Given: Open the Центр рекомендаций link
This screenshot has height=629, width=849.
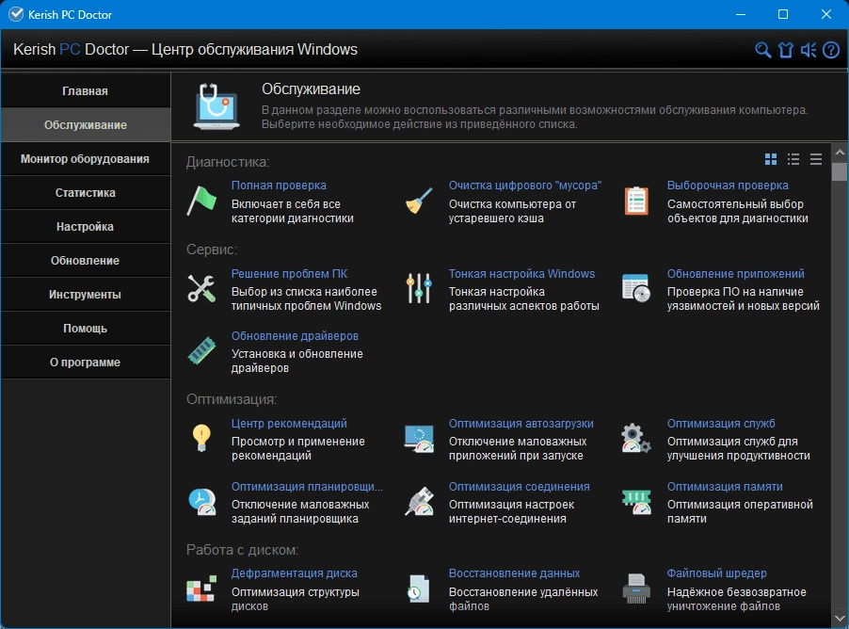Looking at the screenshot, I should point(289,424).
